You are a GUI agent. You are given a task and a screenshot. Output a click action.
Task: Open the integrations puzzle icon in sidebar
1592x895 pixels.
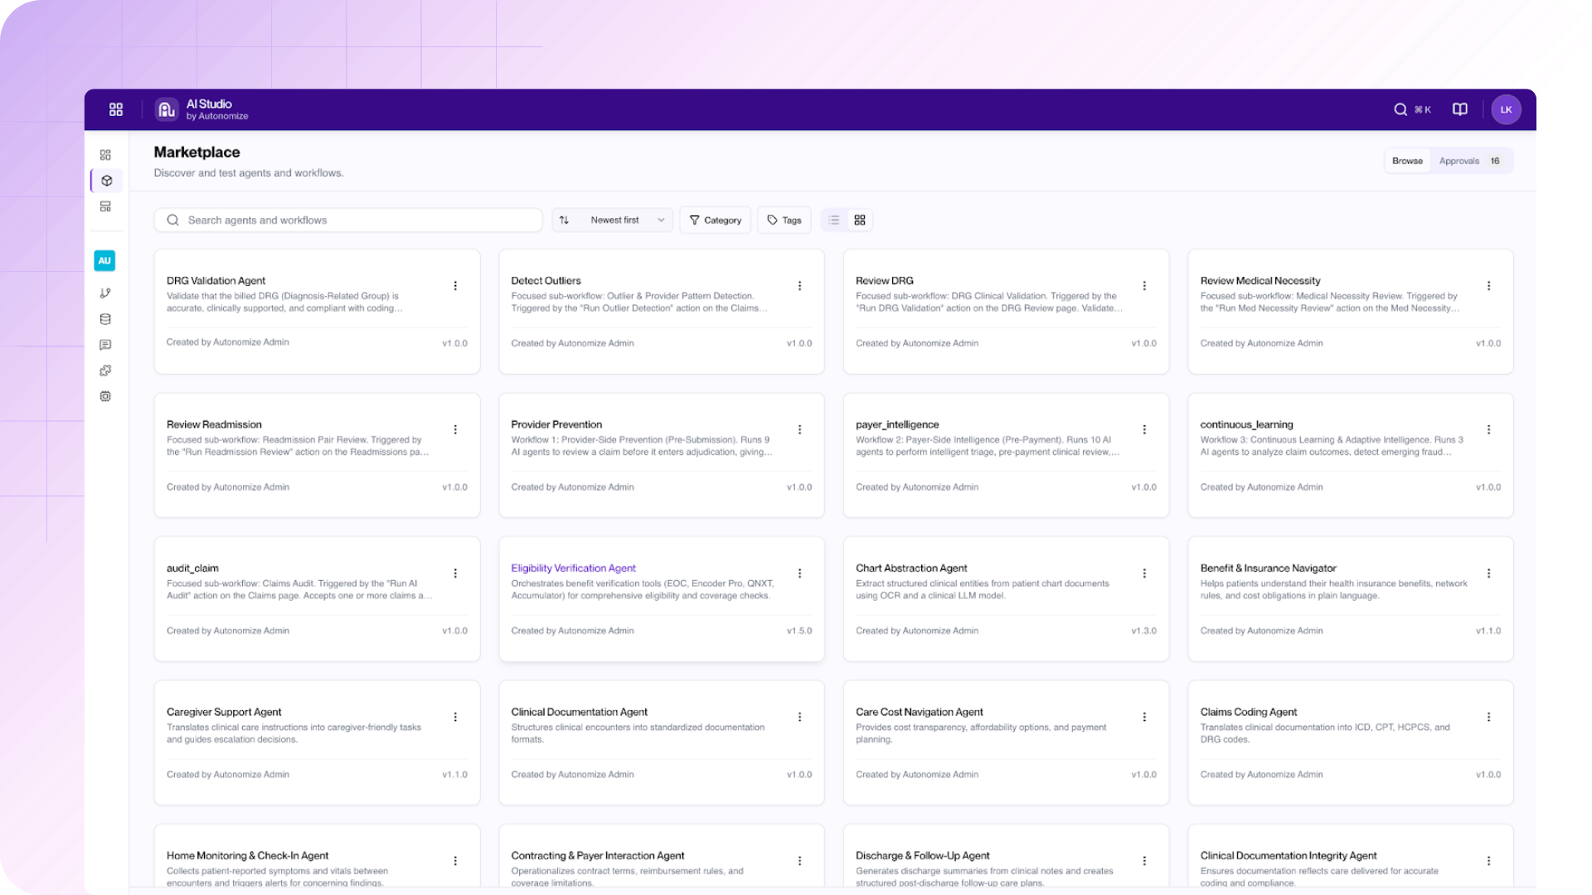point(105,370)
